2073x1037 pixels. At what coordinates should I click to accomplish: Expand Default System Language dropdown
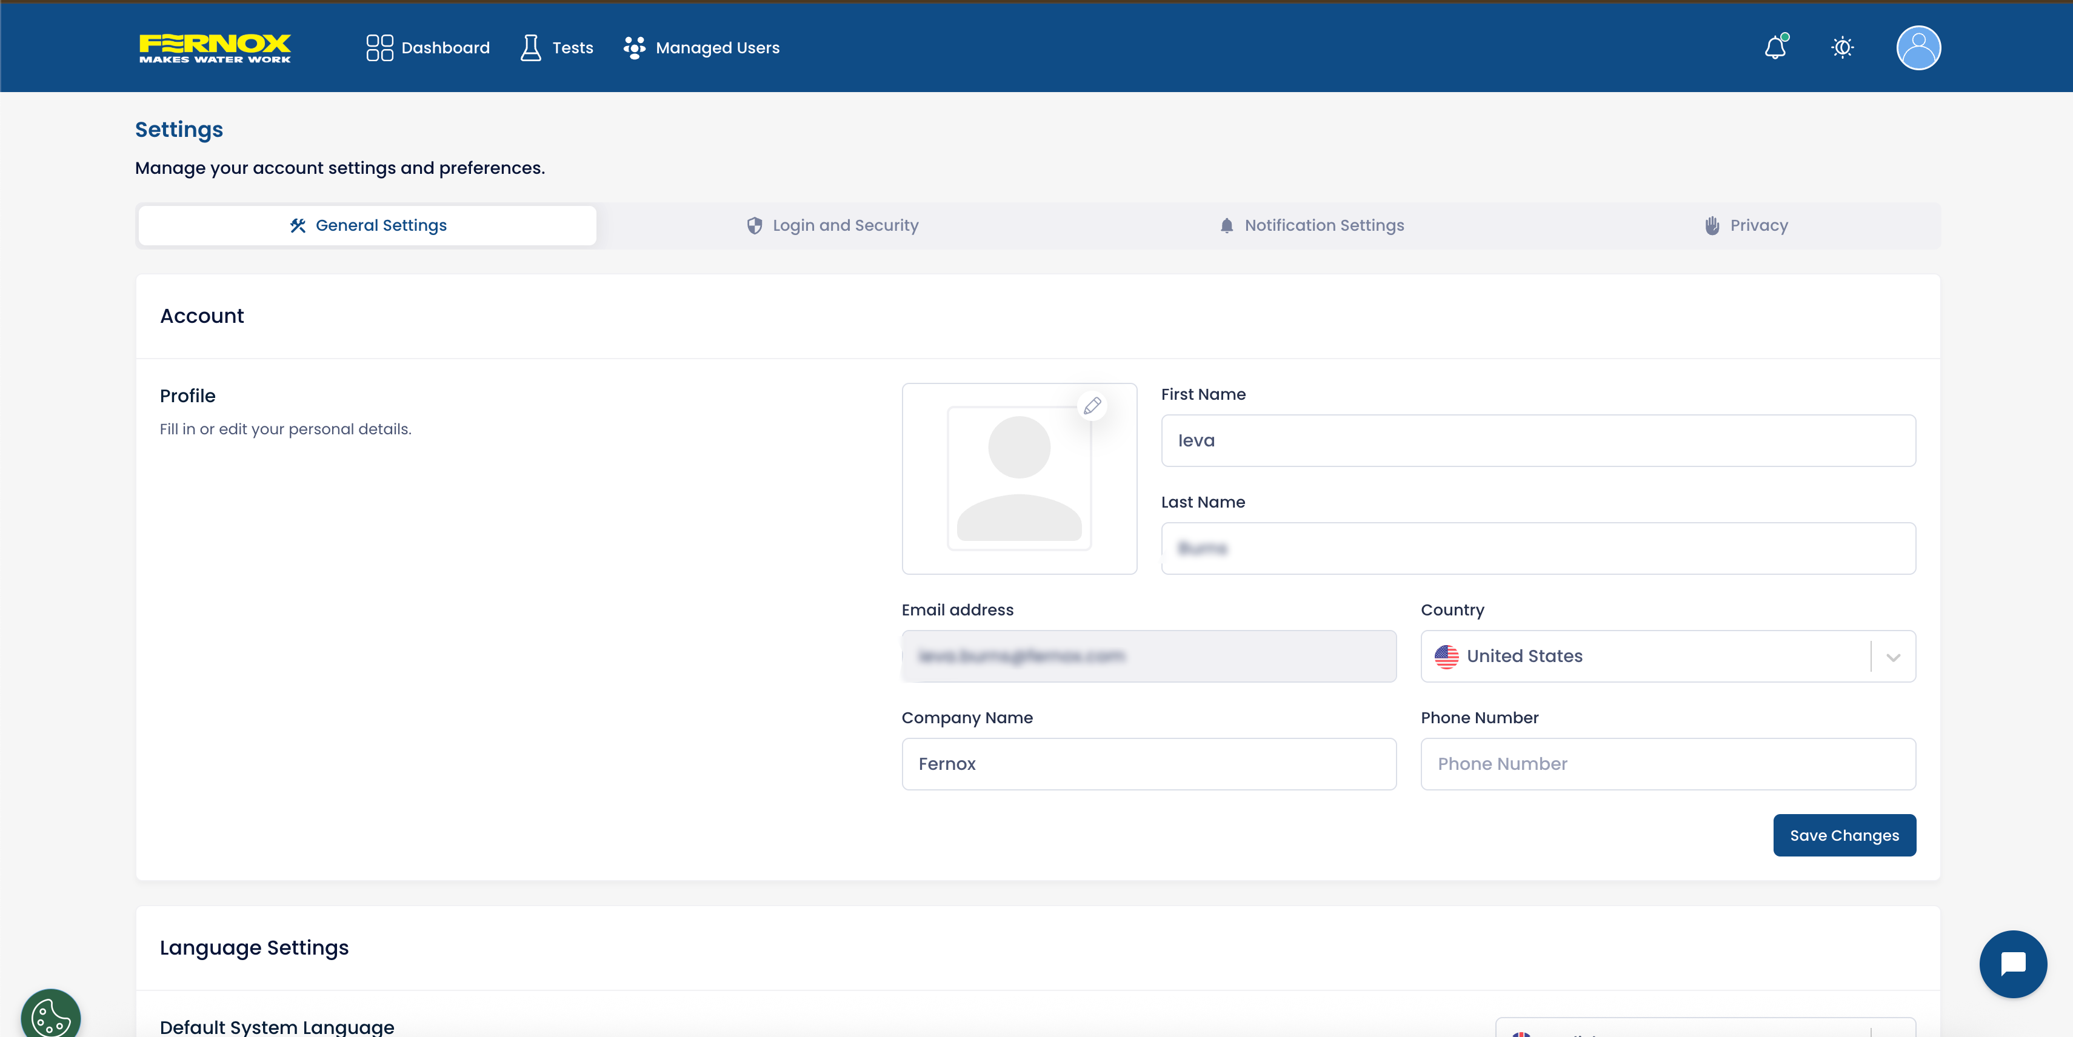tap(1704, 1029)
